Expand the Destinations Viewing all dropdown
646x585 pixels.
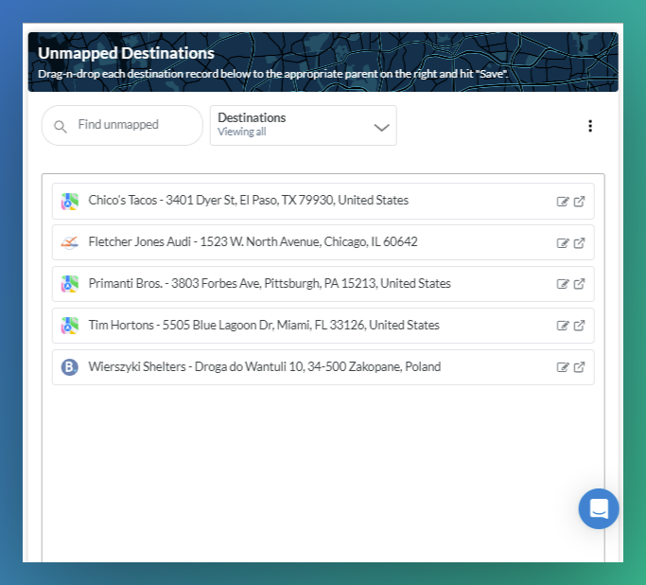click(x=304, y=125)
